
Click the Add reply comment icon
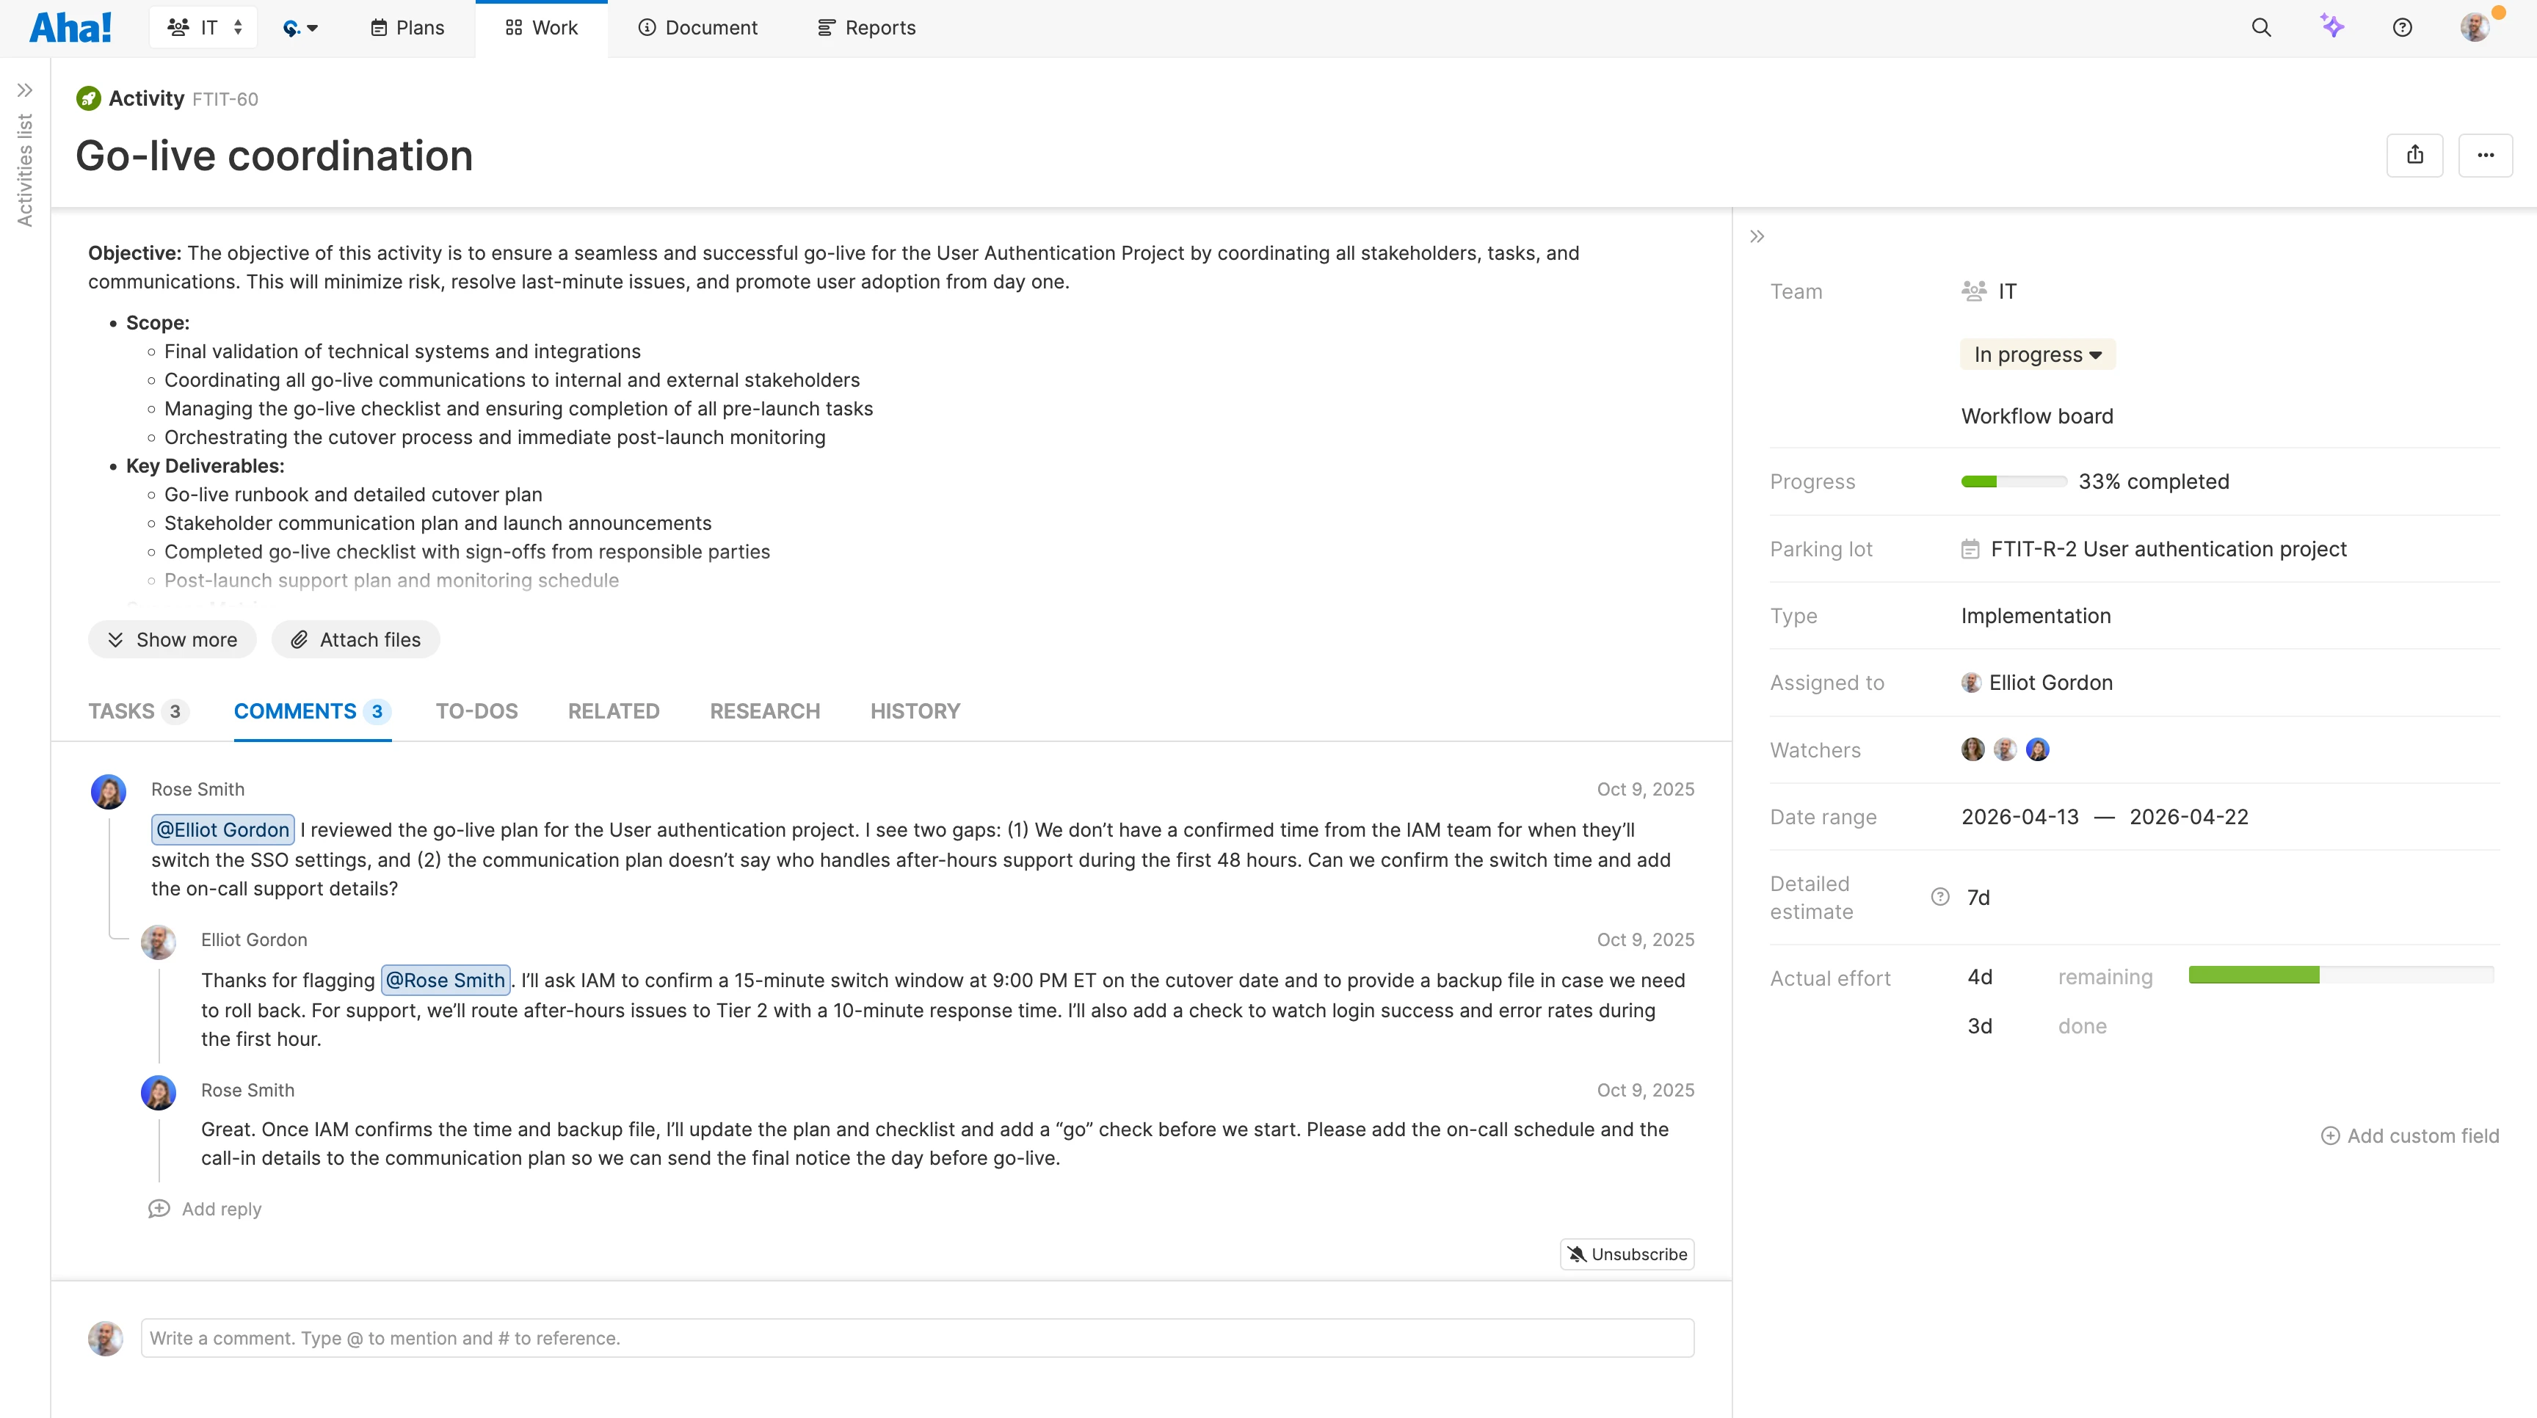159,1208
